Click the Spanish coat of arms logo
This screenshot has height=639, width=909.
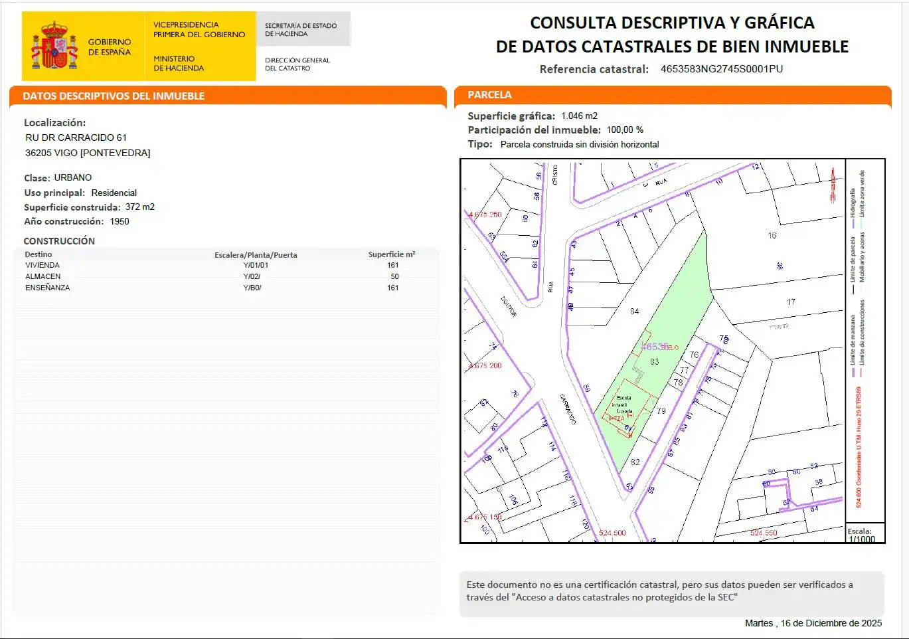point(54,45)
